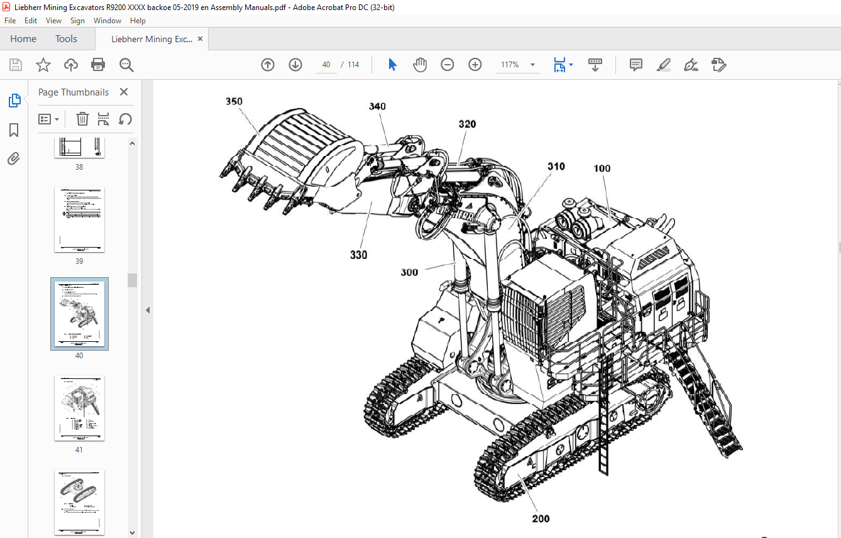The height and width of the screenshot is (538, 841).
Task: Rotate pages icon in thumbnails panel
Action: (x=125, y=119)
